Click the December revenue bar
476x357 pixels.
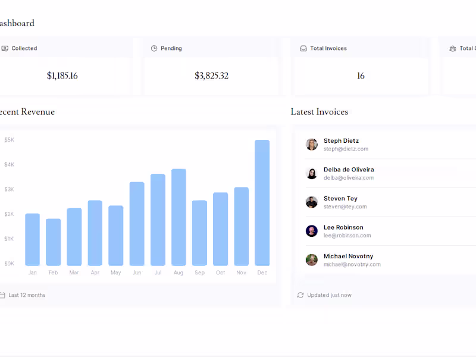pyautogui.click(x=262, y=203)
